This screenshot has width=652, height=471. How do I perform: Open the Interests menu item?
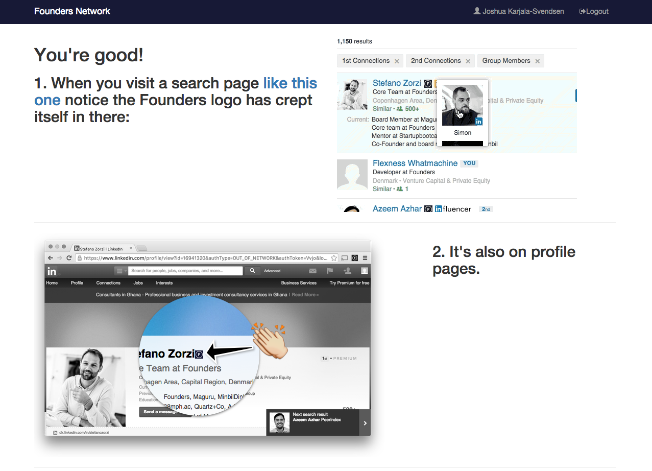click(x=164, y=282)
